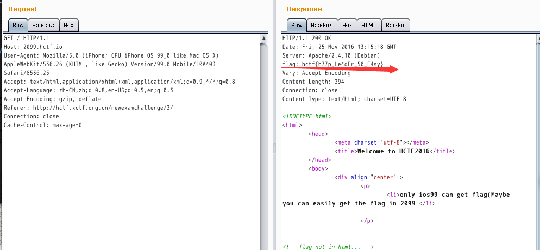The height and width of the screenshot is (250, 540).
Task: Click the 'flag not in html...' comment
Action: (x=328, y=247)
